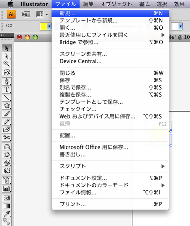
Task: Choose 別名で保存...
Action: click(x=110, y=87)
